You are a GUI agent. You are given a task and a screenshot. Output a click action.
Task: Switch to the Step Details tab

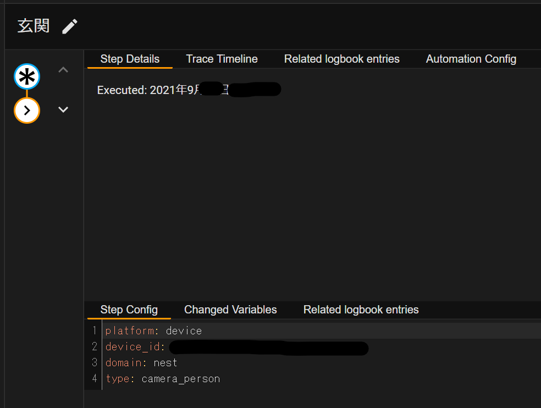(130, 59)
